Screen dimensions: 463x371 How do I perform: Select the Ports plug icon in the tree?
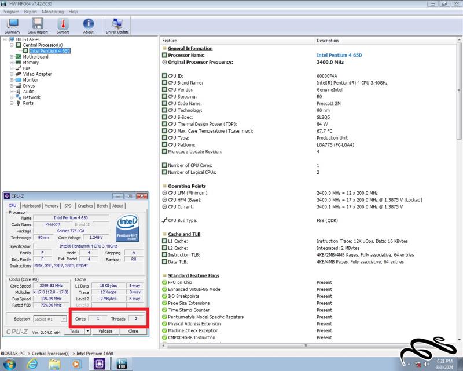click(x=19, y=103)
